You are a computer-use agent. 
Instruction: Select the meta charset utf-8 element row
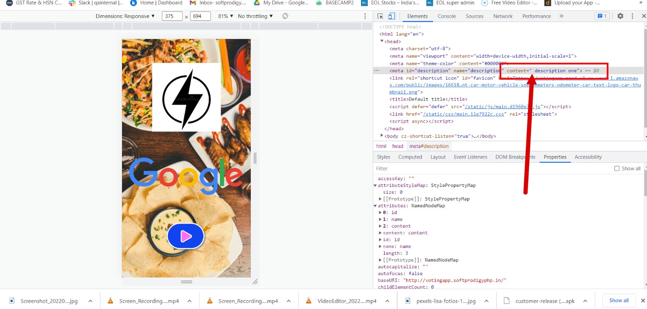pyautogui.click(x=420, y=49)
